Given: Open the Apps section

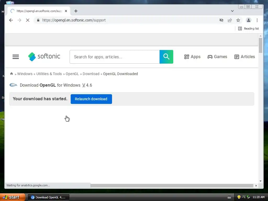Looking at the screenshot, I should tap(192, 57).
